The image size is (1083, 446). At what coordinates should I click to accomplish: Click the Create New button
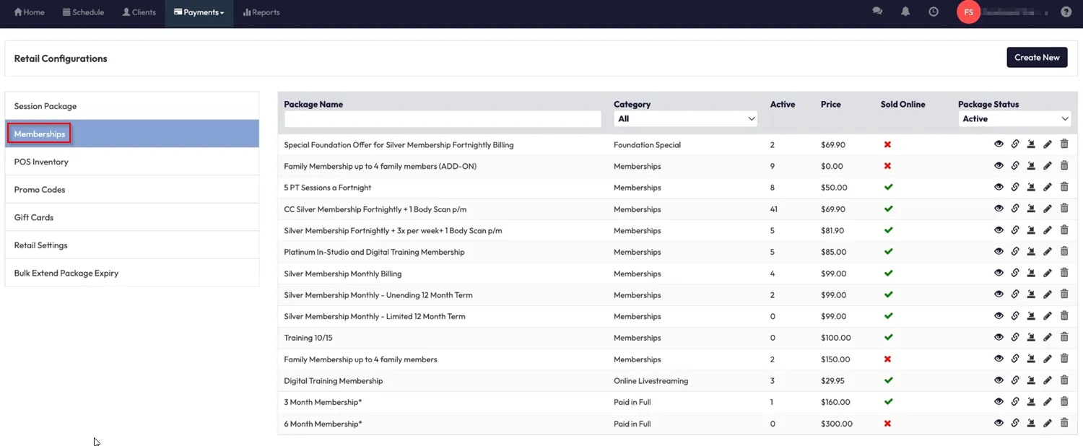(x=1037, y=58)
